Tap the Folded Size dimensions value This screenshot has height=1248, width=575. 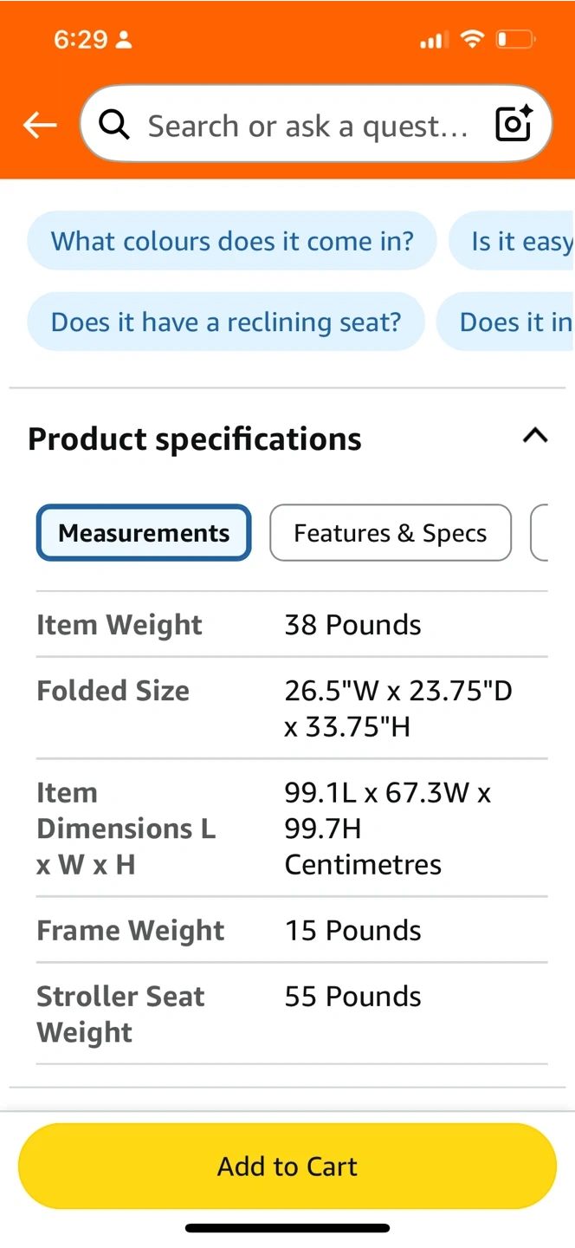coord(398,708)
